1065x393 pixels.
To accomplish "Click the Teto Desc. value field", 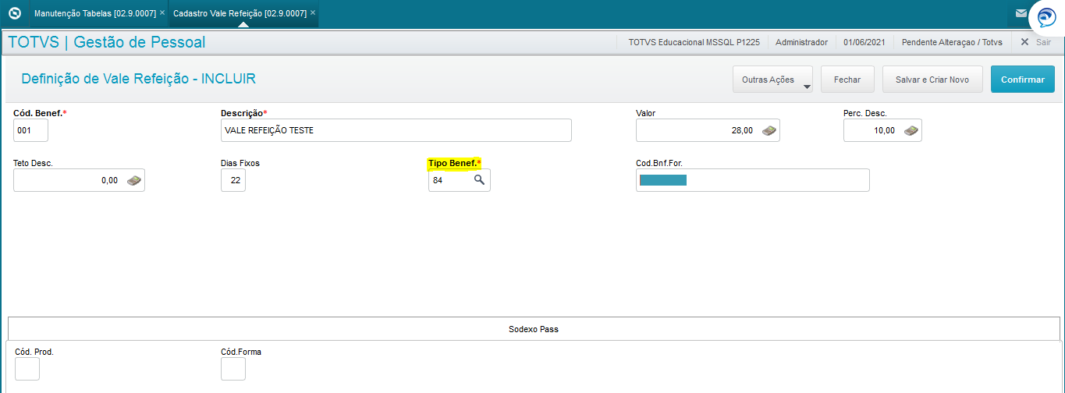I will pyautogui.click(x=79, y=180).
